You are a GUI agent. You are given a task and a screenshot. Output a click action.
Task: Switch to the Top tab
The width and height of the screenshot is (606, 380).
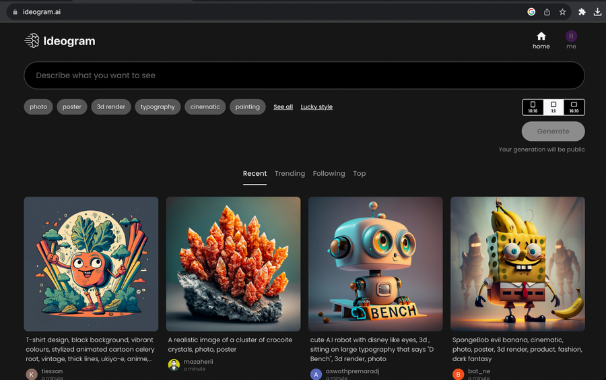point(359,174)
